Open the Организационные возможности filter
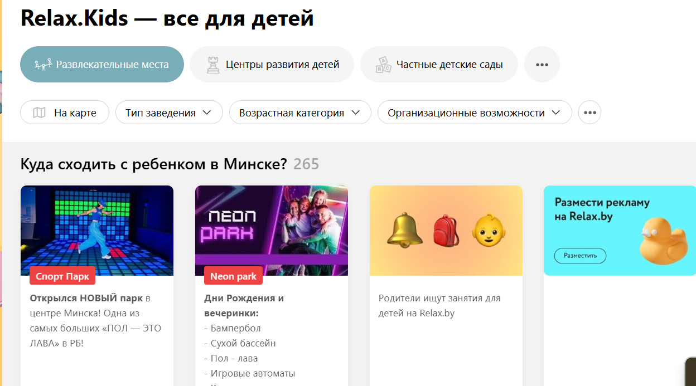This screenshot has height=386, width=696. coord(475,113)
